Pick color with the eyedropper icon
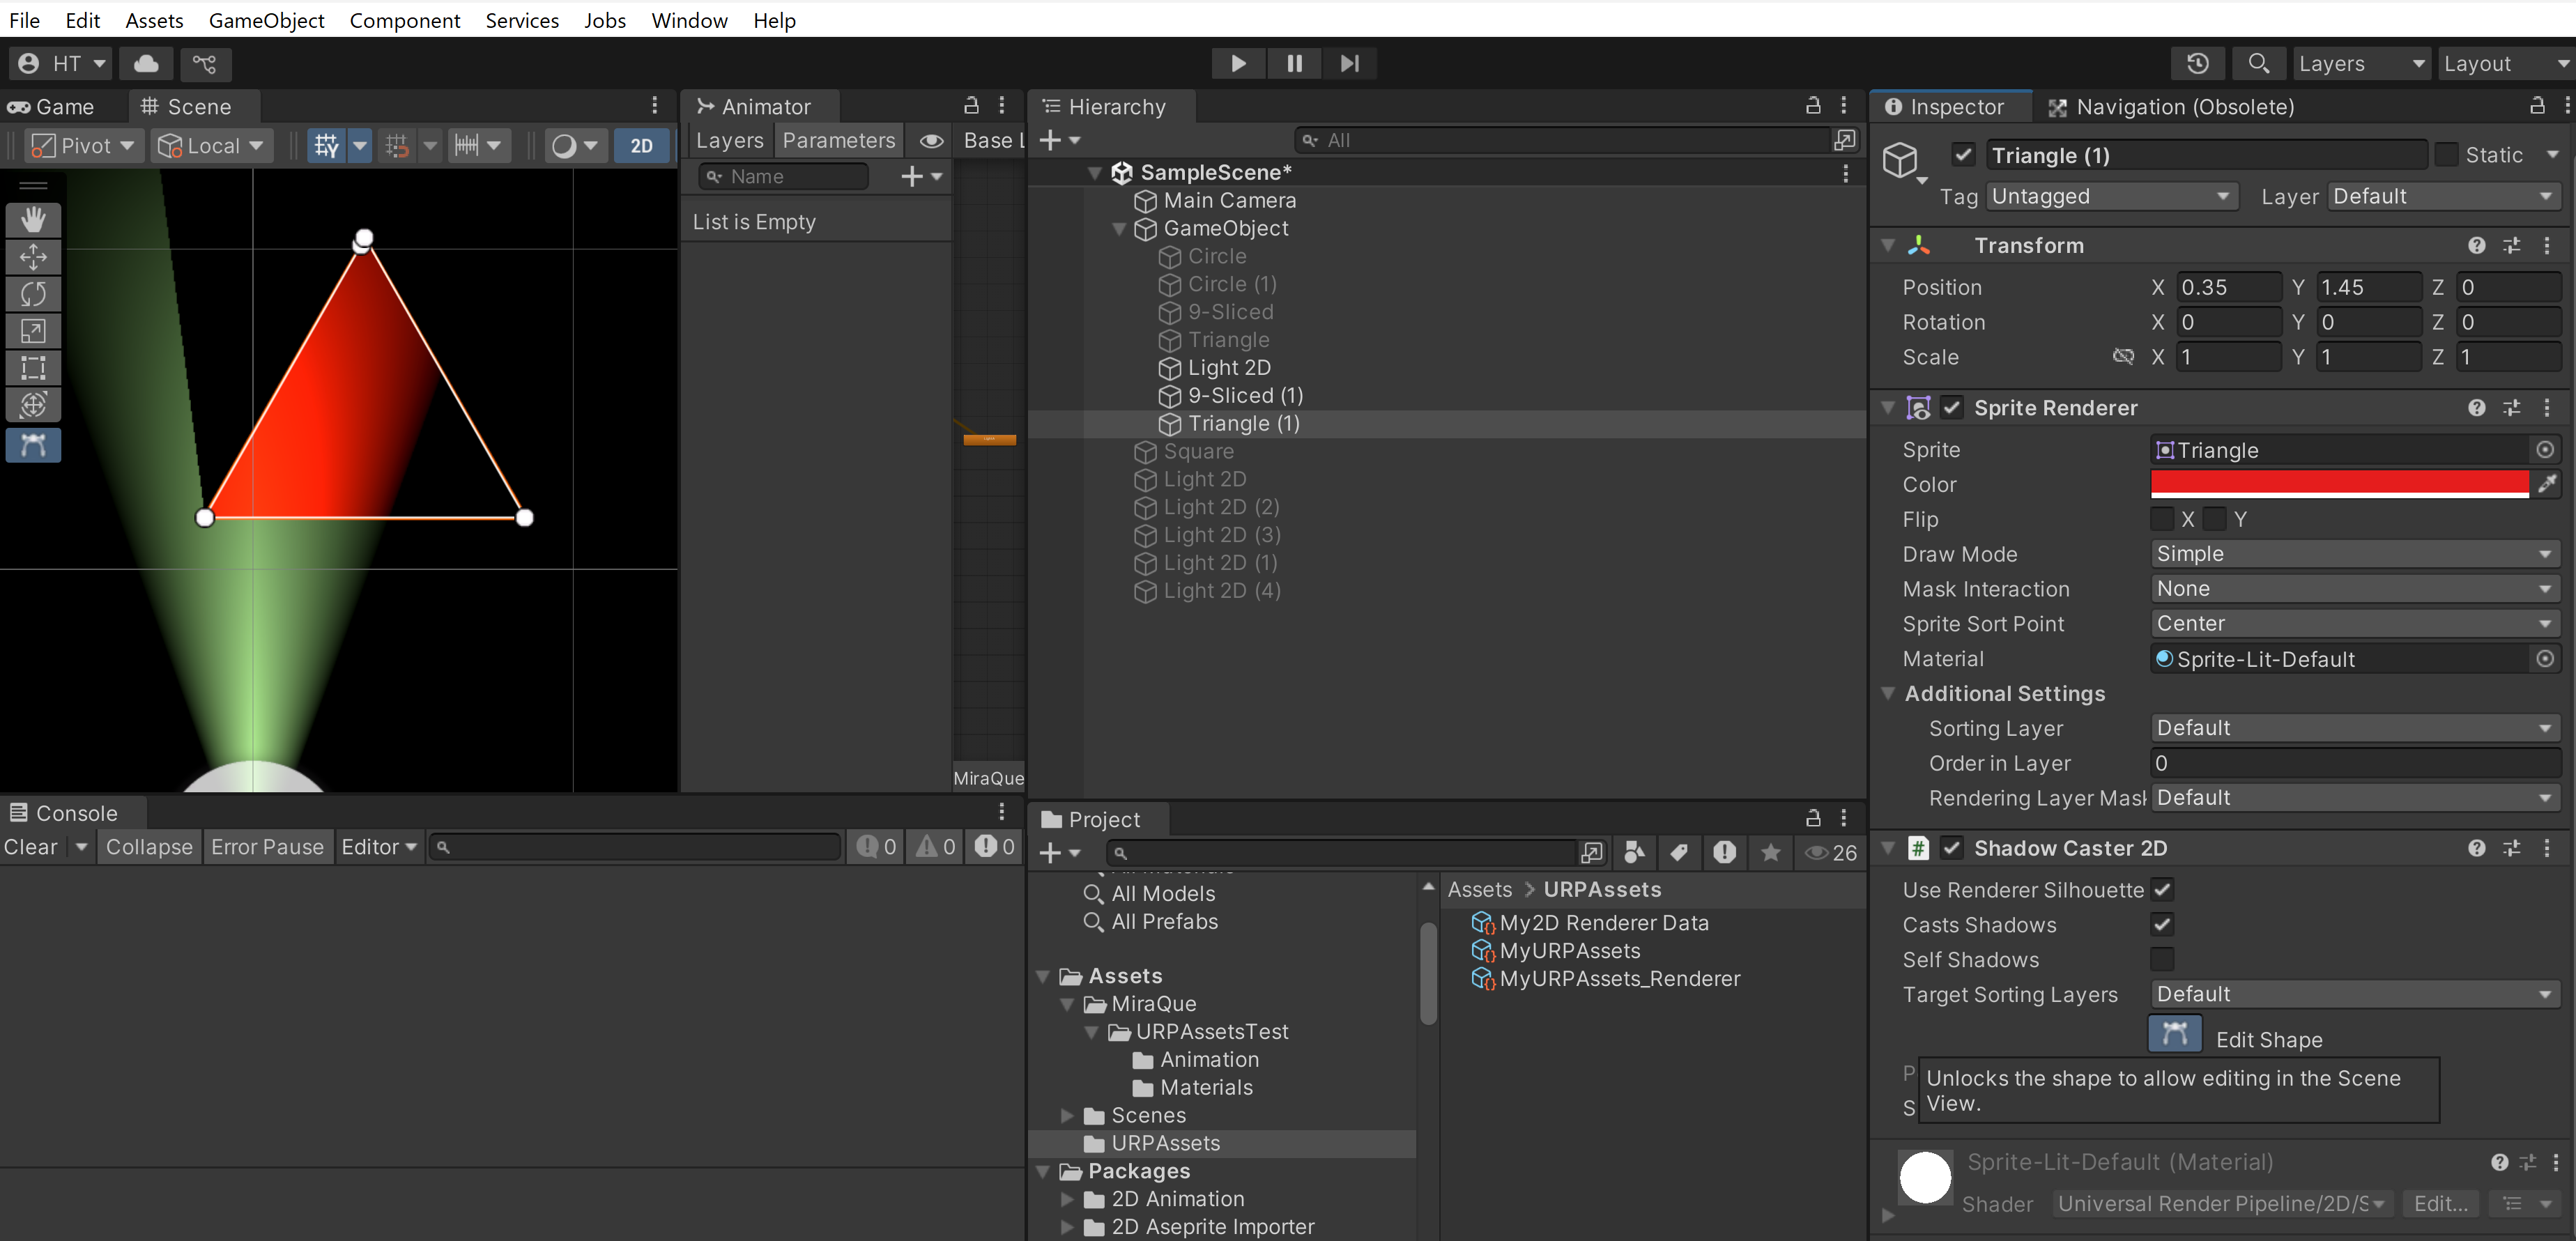Screen dimensions: 2576x1241 click(2546, 484)
